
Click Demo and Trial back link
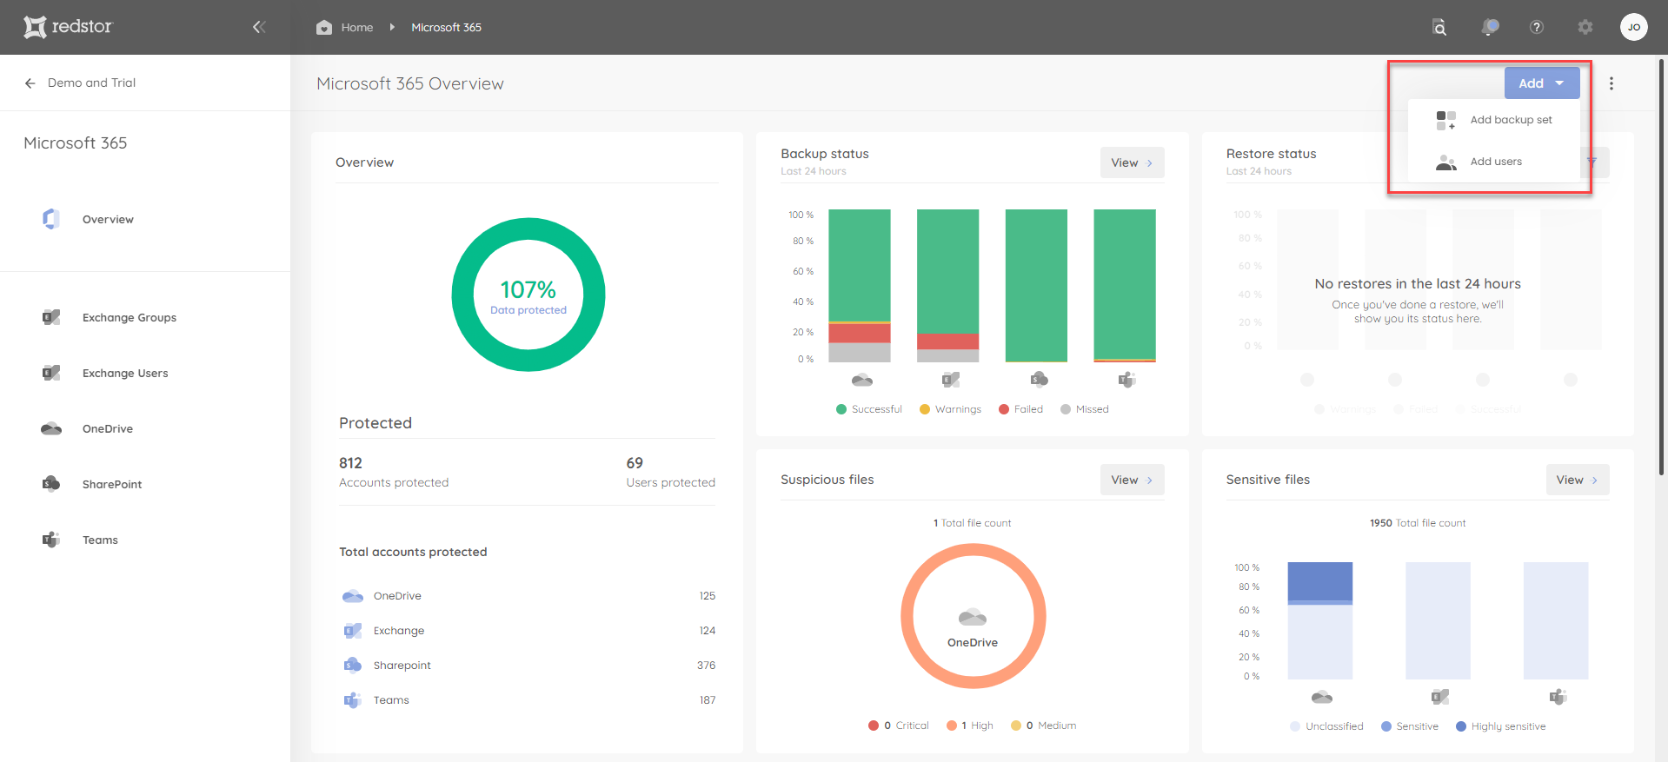point(91,83)
